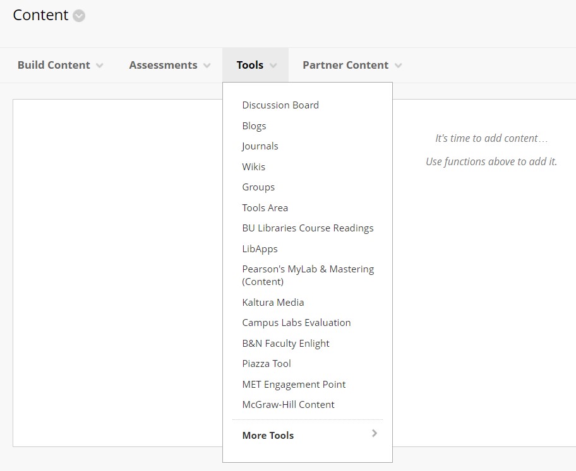The height and width of the screenshot is (471, 576).
Task: Expand the Partner Content dropdown
Action: click(352, 65)
